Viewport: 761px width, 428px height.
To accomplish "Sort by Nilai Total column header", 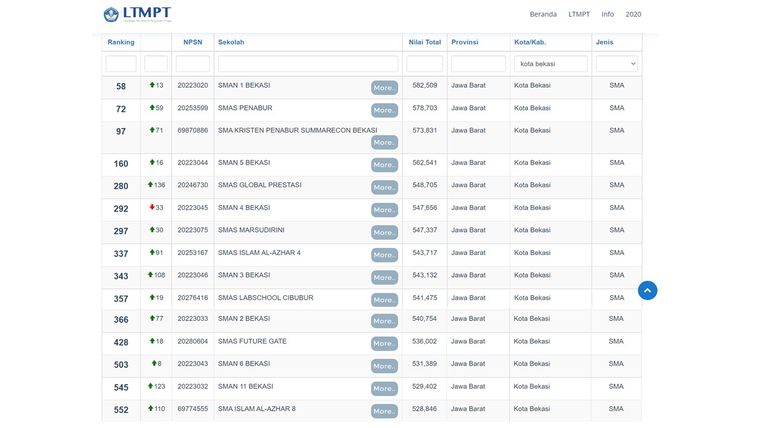I will point(424,42).
